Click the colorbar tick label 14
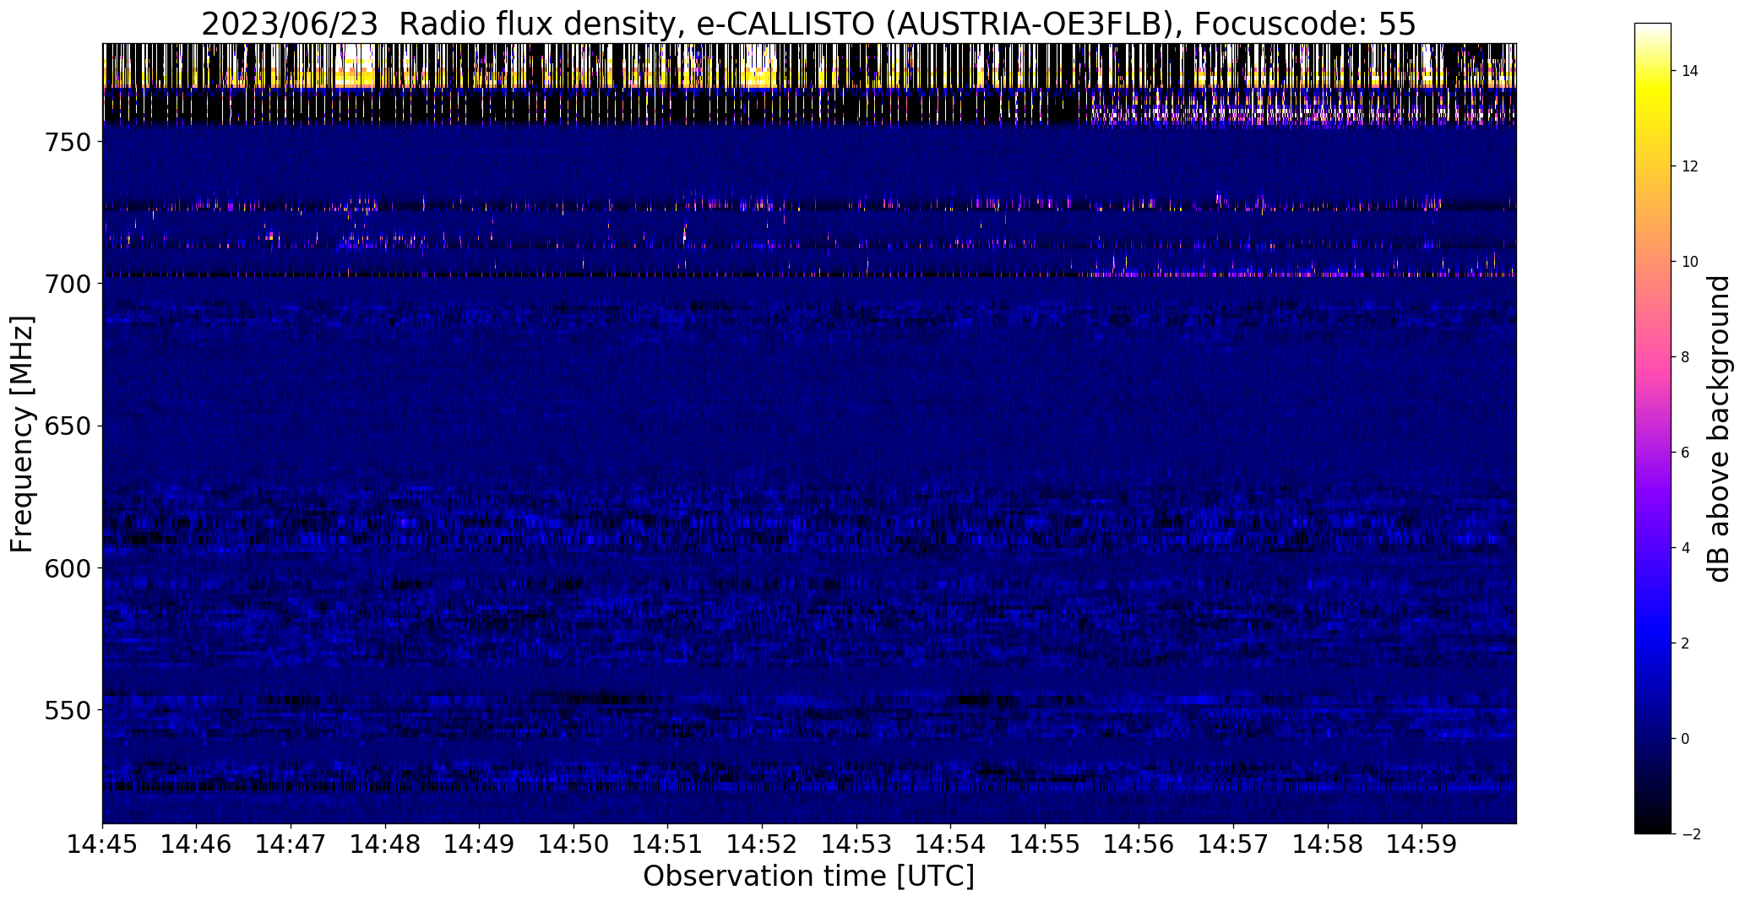 pos(1690,71)
